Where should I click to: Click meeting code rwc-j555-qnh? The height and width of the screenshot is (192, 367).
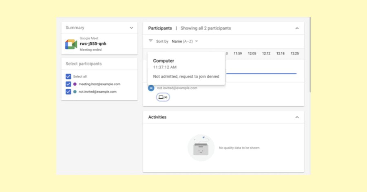click(93, 43)
